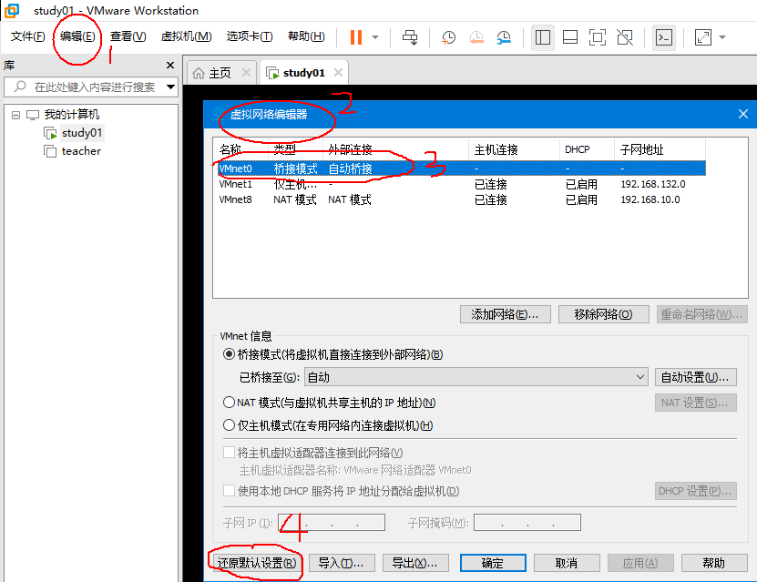This screenshot has width=757, height=582.
Task: Click the OK confirm button
Action: (493, 563)
